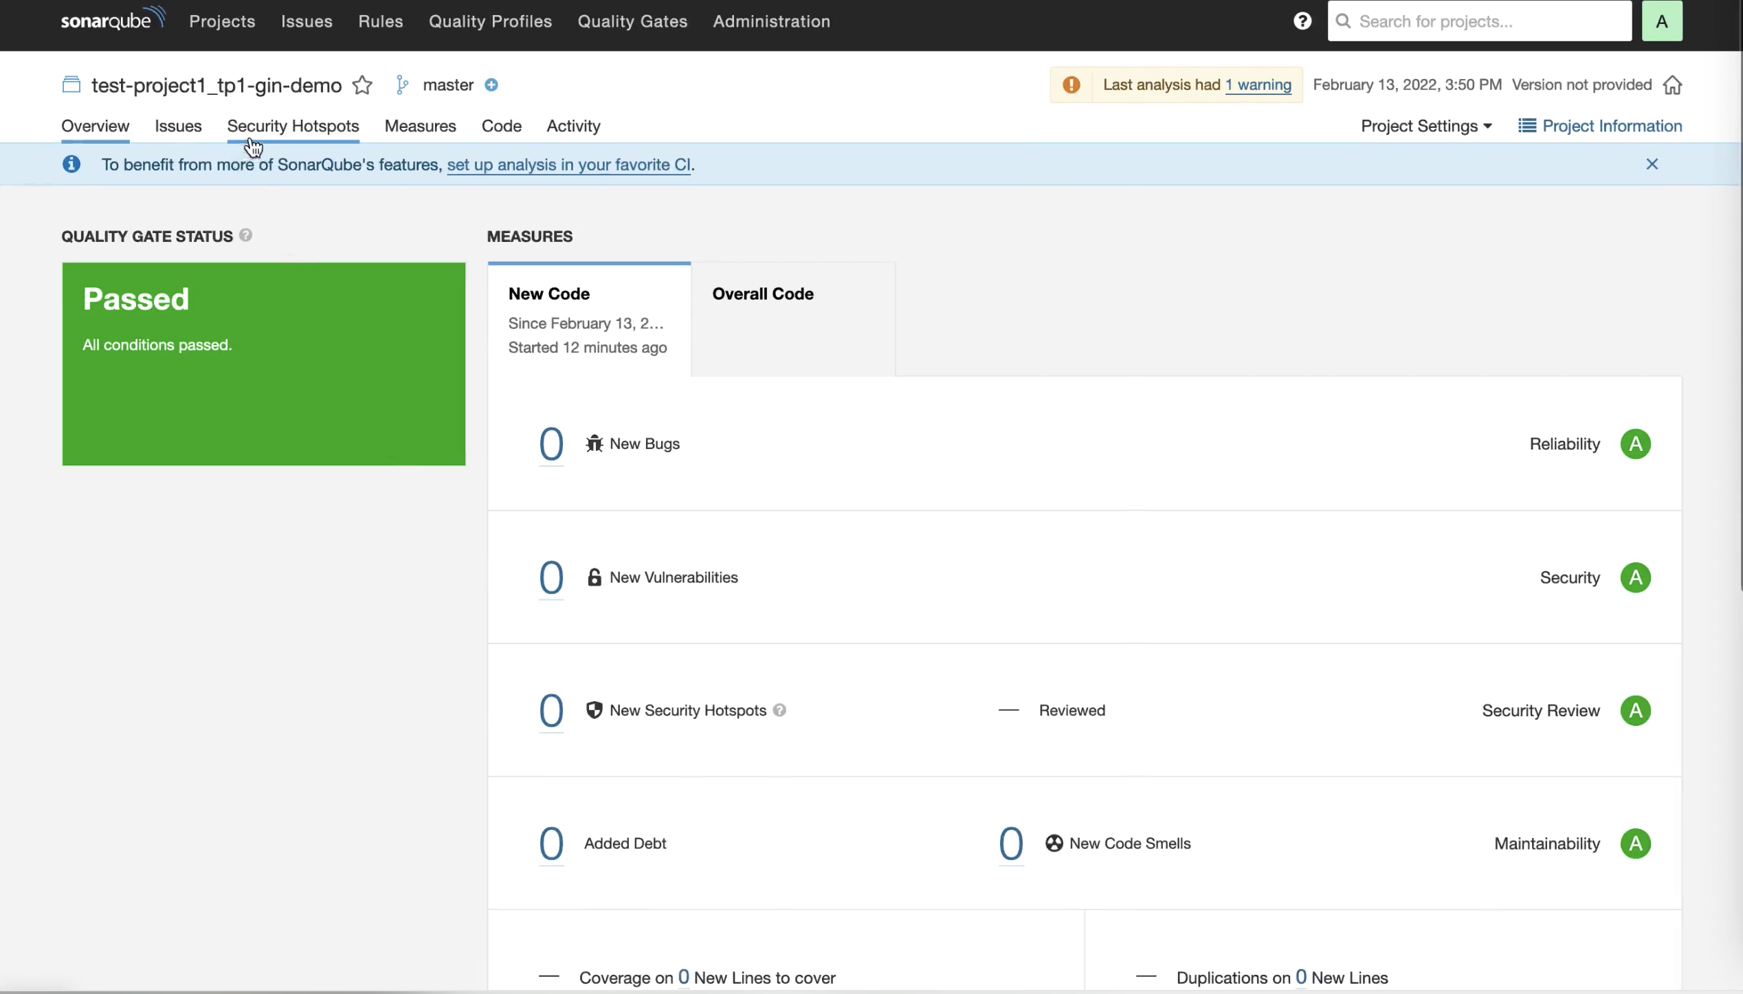This screenshot has height=994, width=1743.
Task: Click the Quality Gate Status help icon
Action: (245, 235)
